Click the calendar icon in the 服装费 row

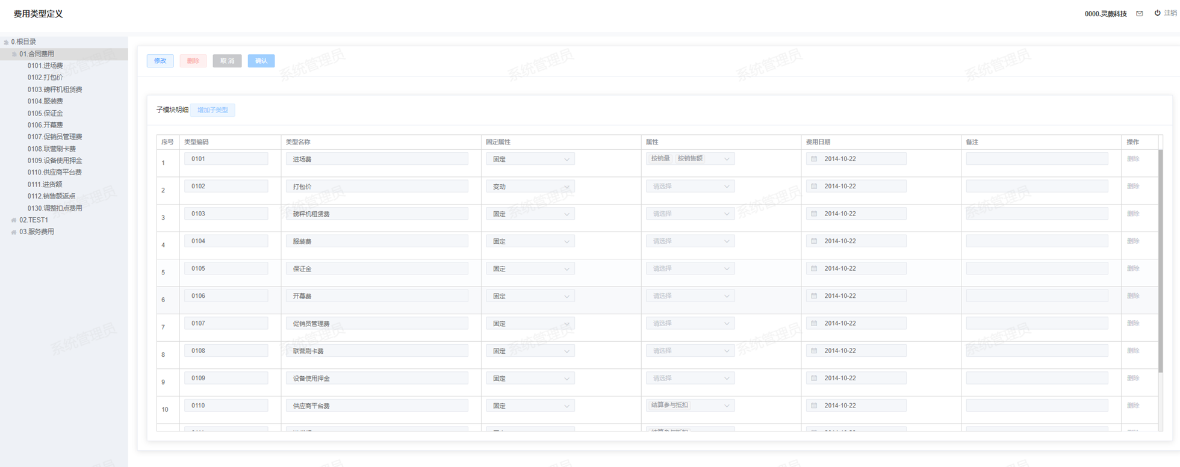click(x=814, y=241)
